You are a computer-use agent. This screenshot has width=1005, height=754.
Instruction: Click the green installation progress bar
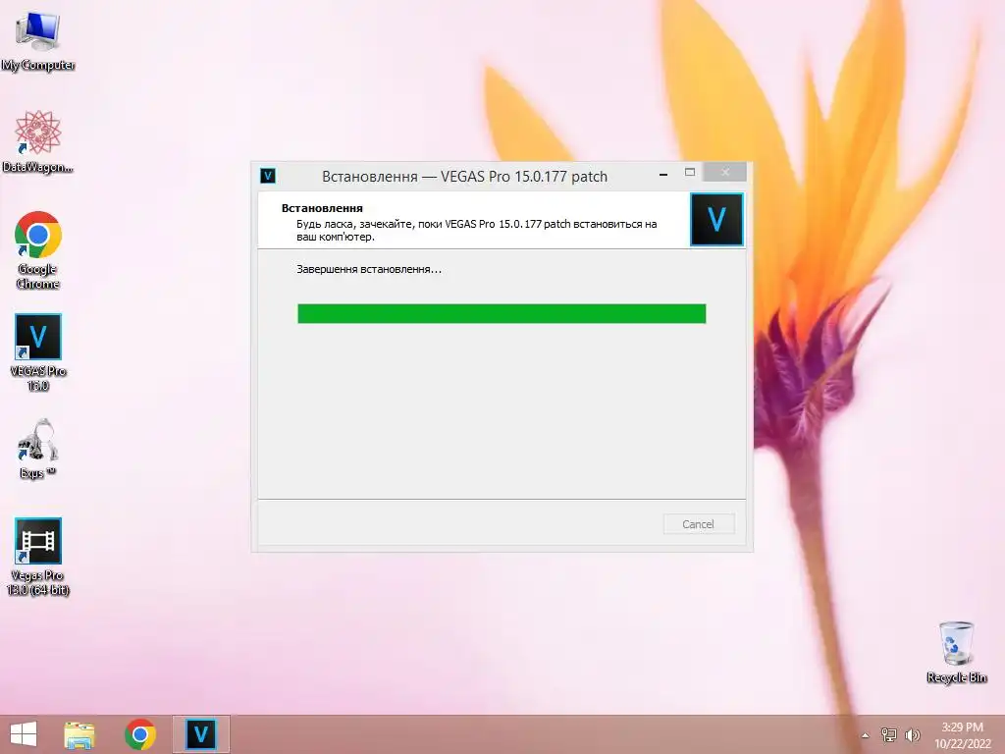tap(502, 313)
